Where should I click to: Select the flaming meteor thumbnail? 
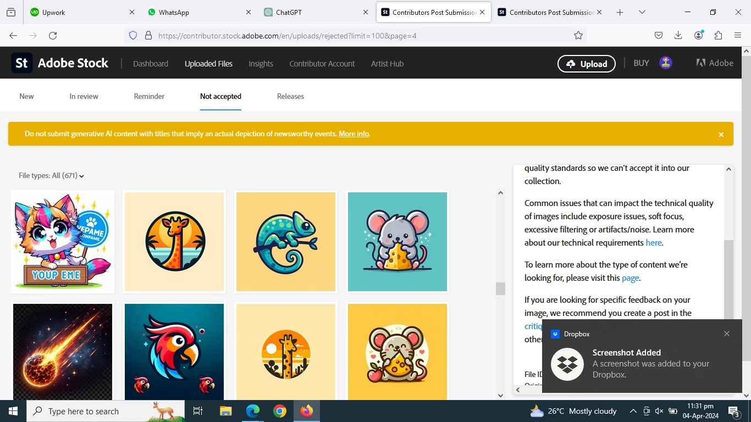pyautogui.click(x=63, y=352)
